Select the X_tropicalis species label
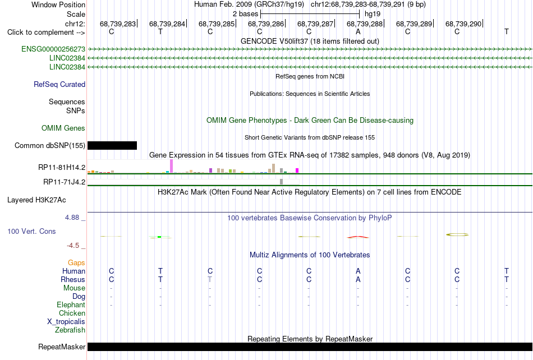The image size is (533, 360). (66, 322)
